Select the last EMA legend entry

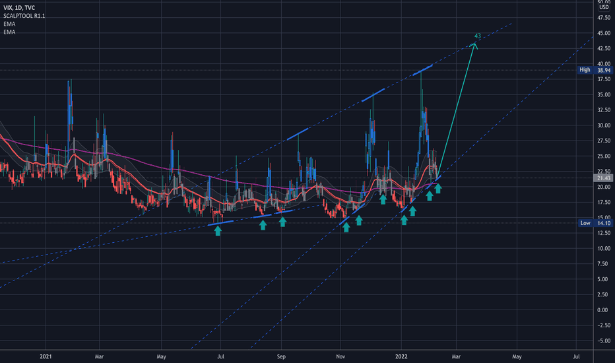pos(9,32)
